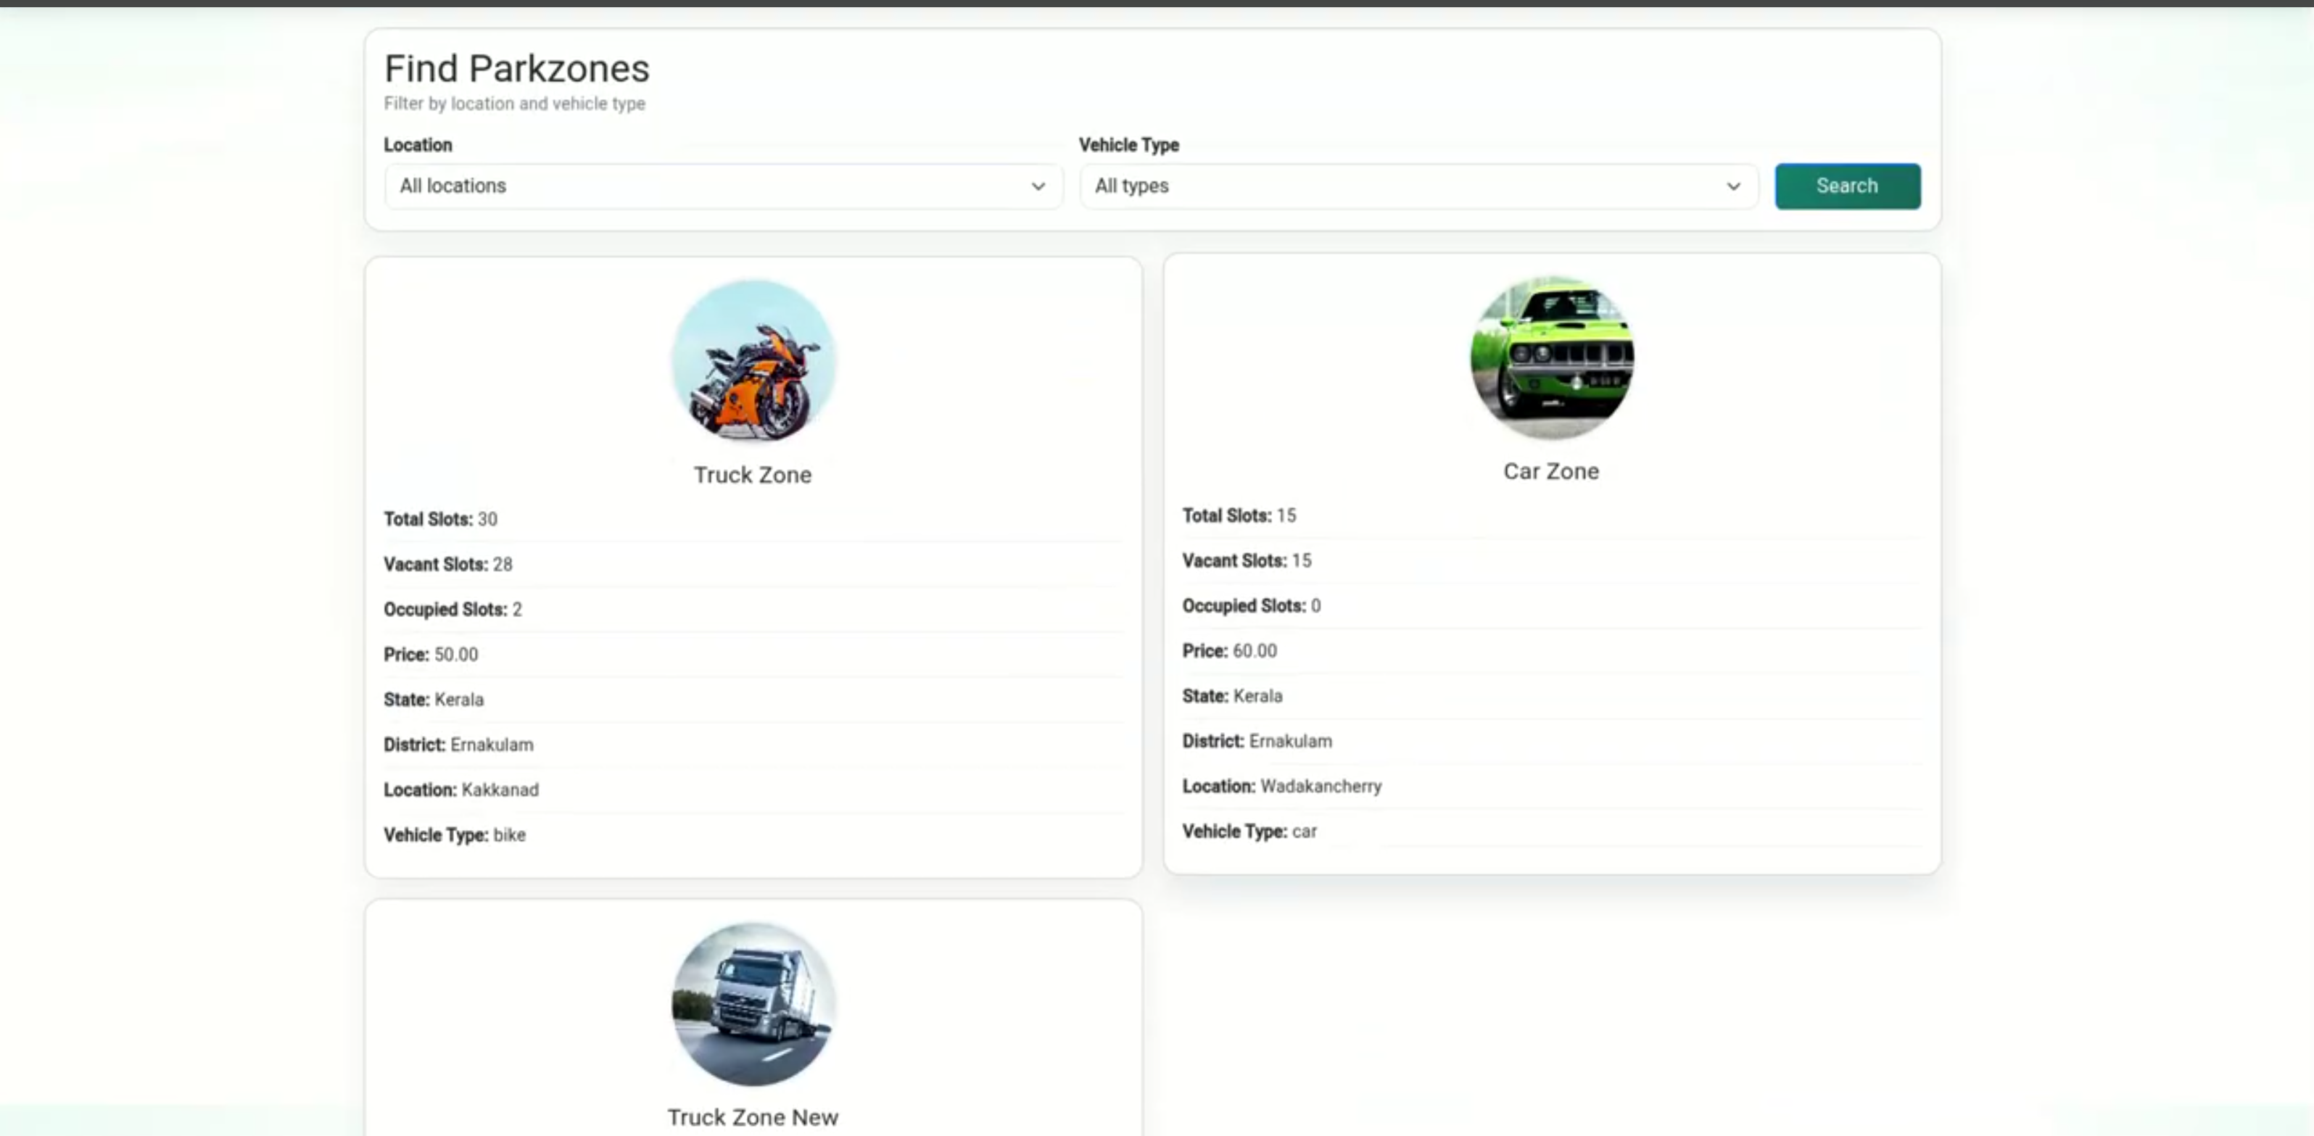Image resolution: width=2314 pixels, height=1136 pixels.
Task: Open the Location dropdown showing All locations
Action: 723,186
